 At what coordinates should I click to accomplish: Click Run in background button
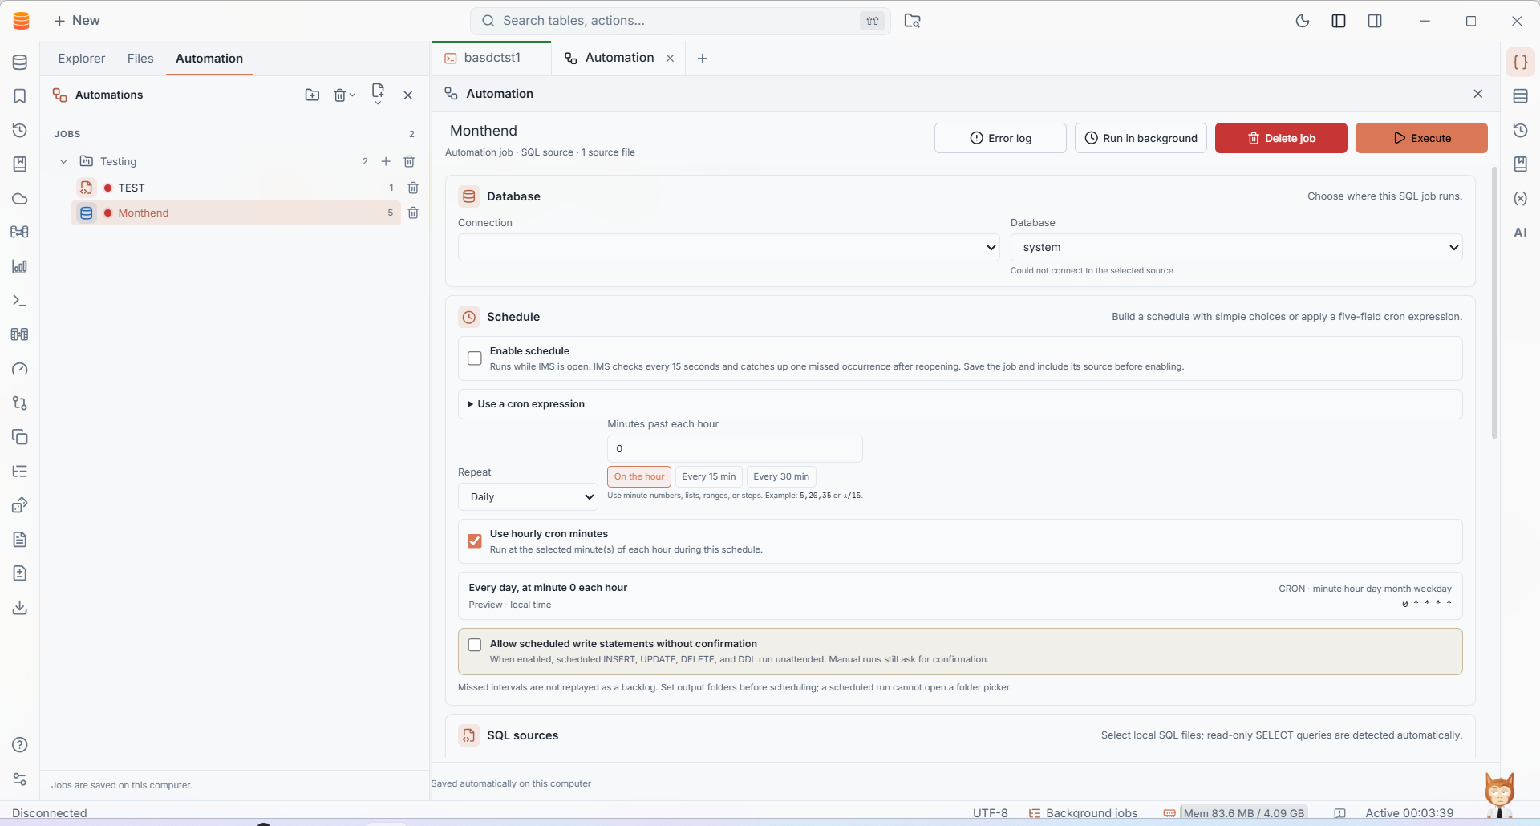(1141, 138)
